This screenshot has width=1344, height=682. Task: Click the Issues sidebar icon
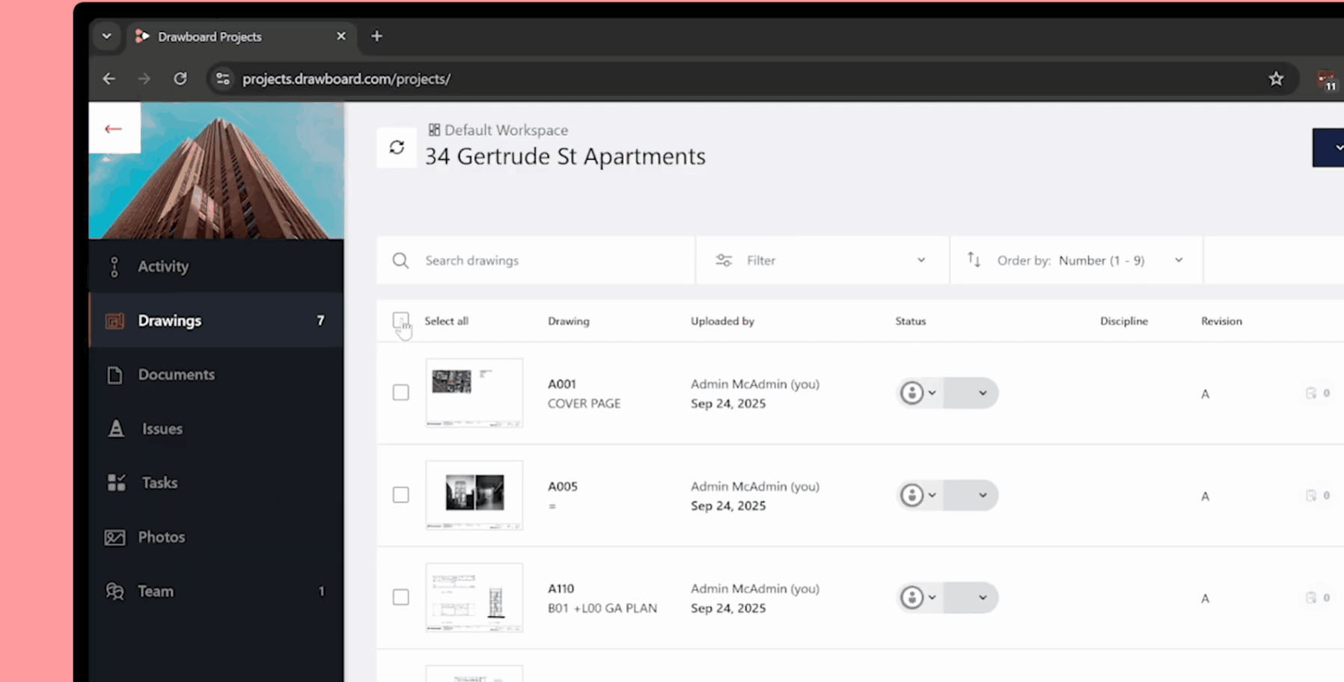(116, 428)
